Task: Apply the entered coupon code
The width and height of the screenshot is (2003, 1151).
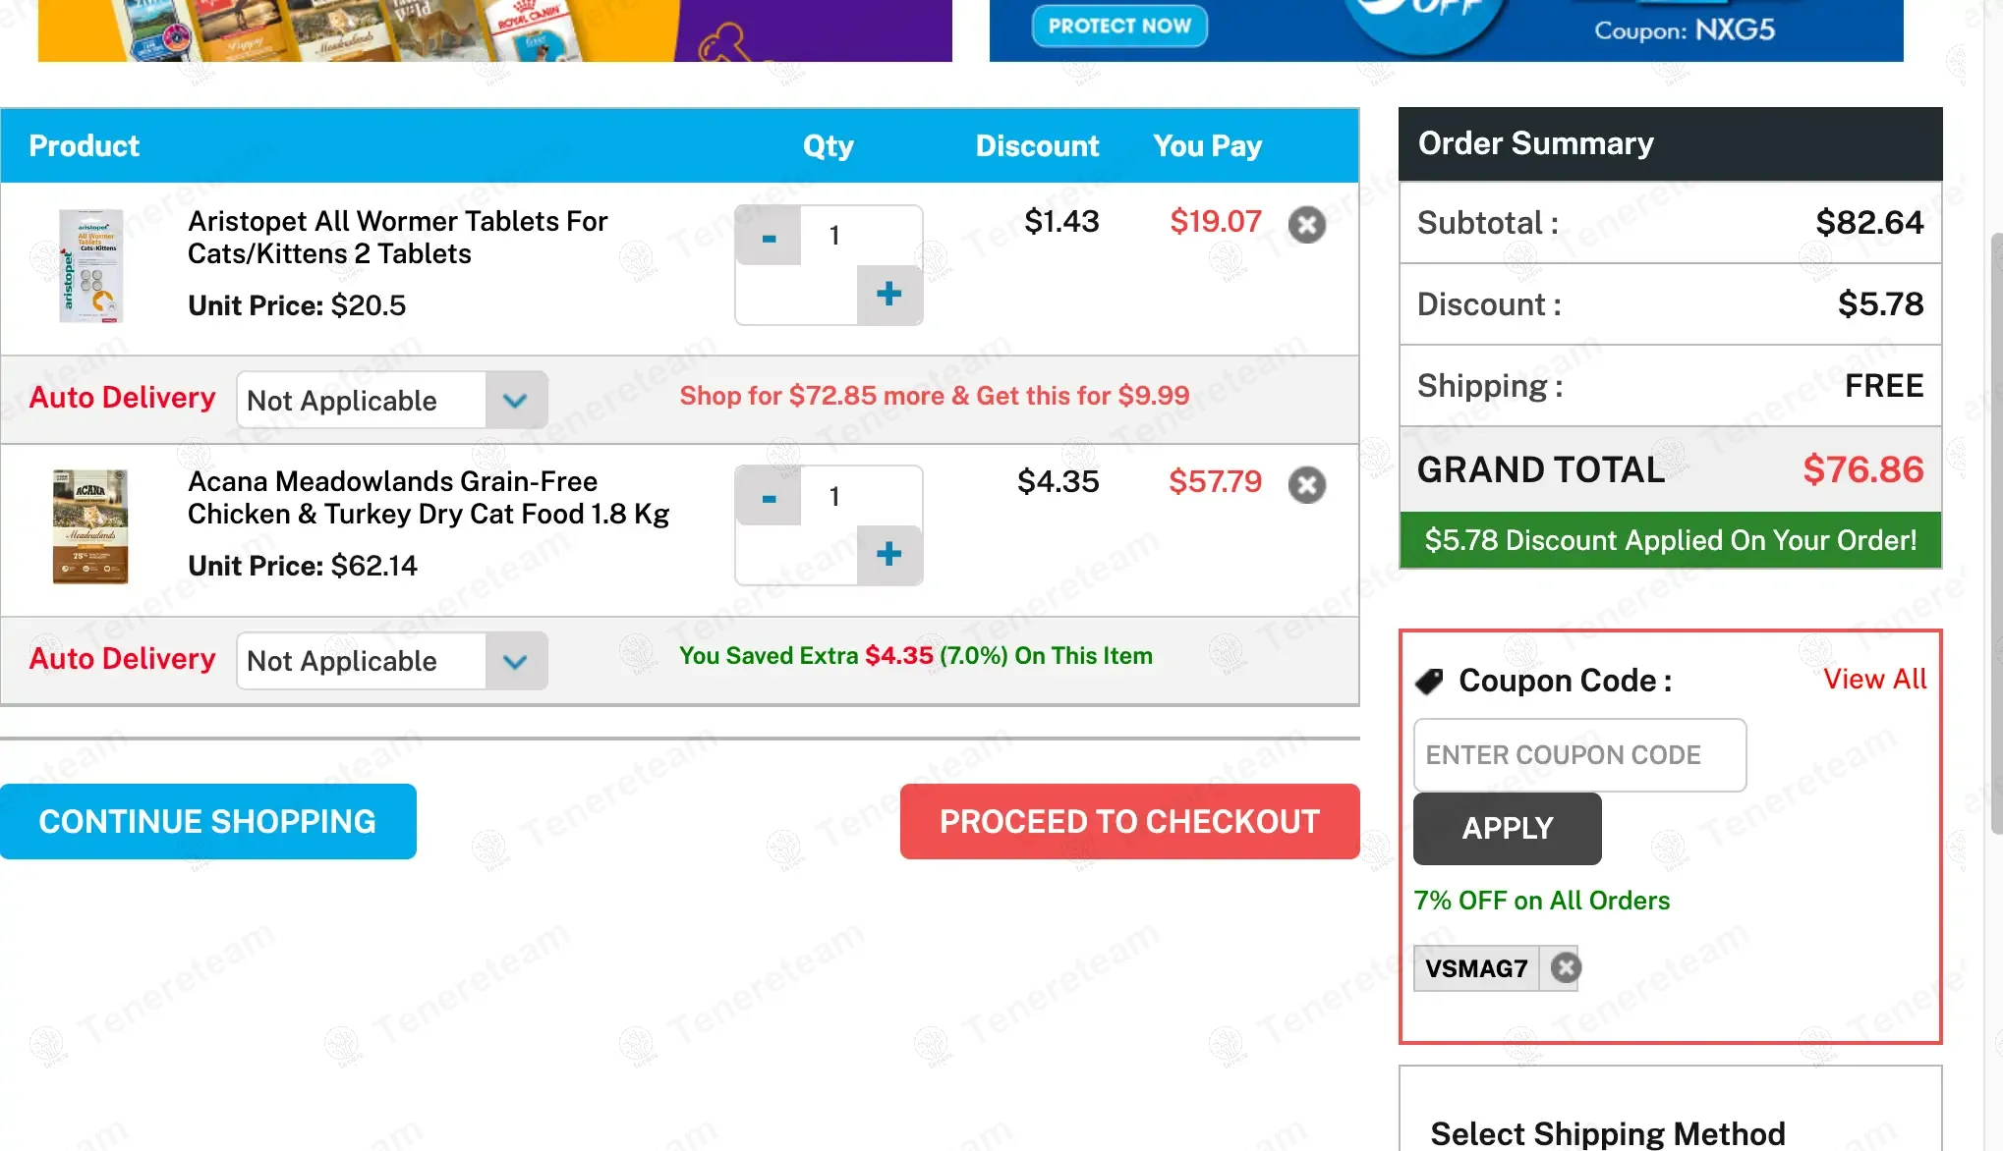Action: pos(1507,828)
